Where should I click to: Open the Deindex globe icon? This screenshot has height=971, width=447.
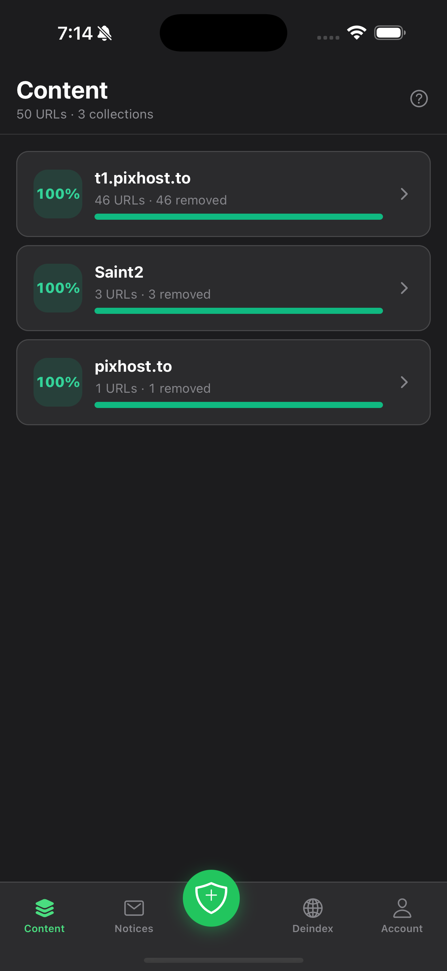click(313, 908)
